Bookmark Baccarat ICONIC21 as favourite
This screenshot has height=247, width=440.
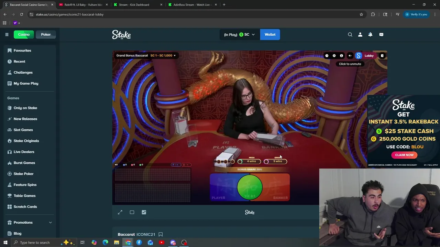161,234
